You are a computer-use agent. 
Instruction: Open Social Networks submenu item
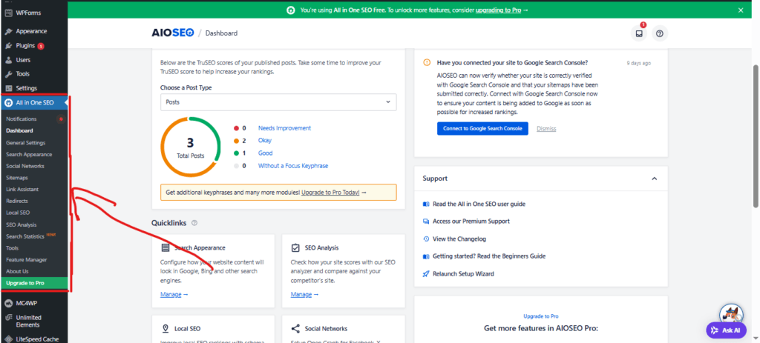25,166
